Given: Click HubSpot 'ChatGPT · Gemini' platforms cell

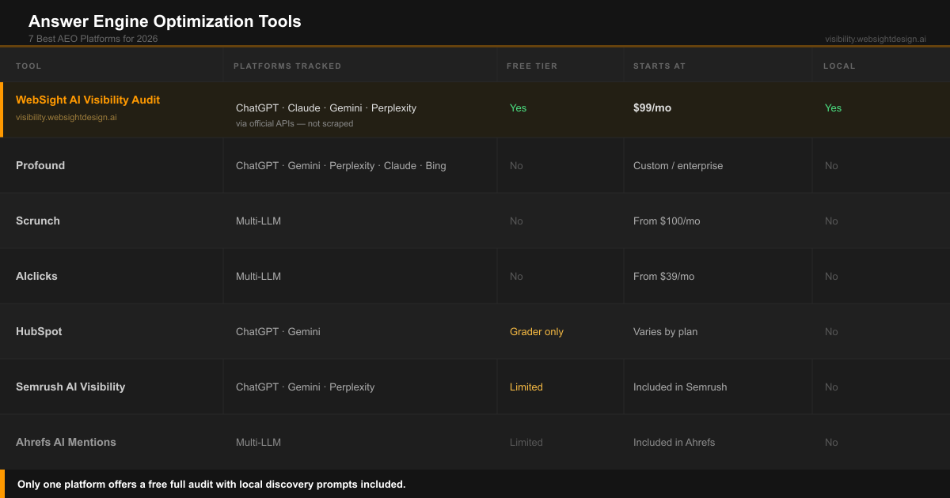Looking at the screenshot, I should tap(278, 331).
